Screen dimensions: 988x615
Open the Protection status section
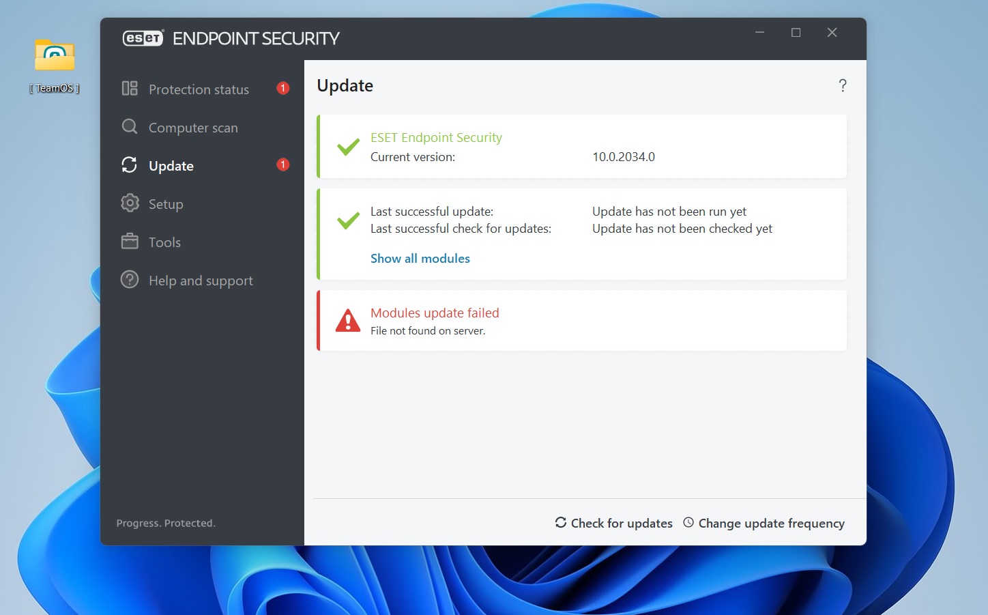click(x=199, y=89)
